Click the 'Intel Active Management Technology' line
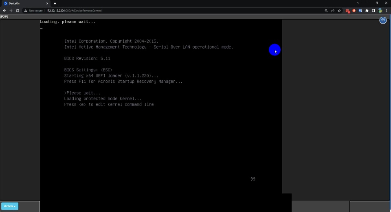This screenshot has height=212, width=391. [149, 47]
